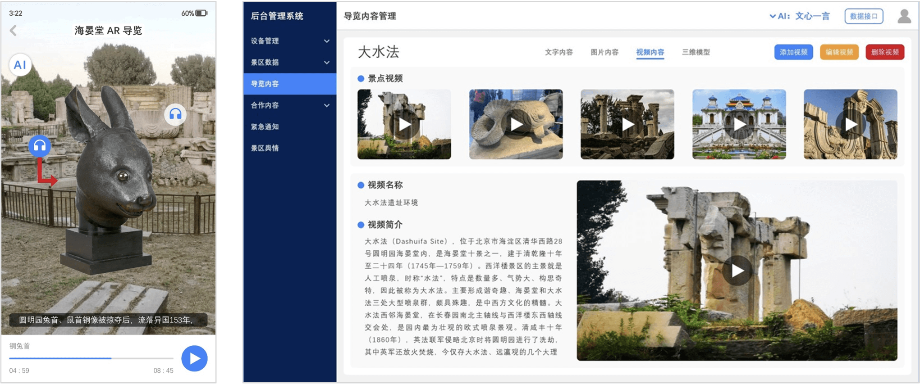The height and width of the screenshot is (384, 920).
Task: Switch to the 文字内容 tab
Action: pos(558,52)
